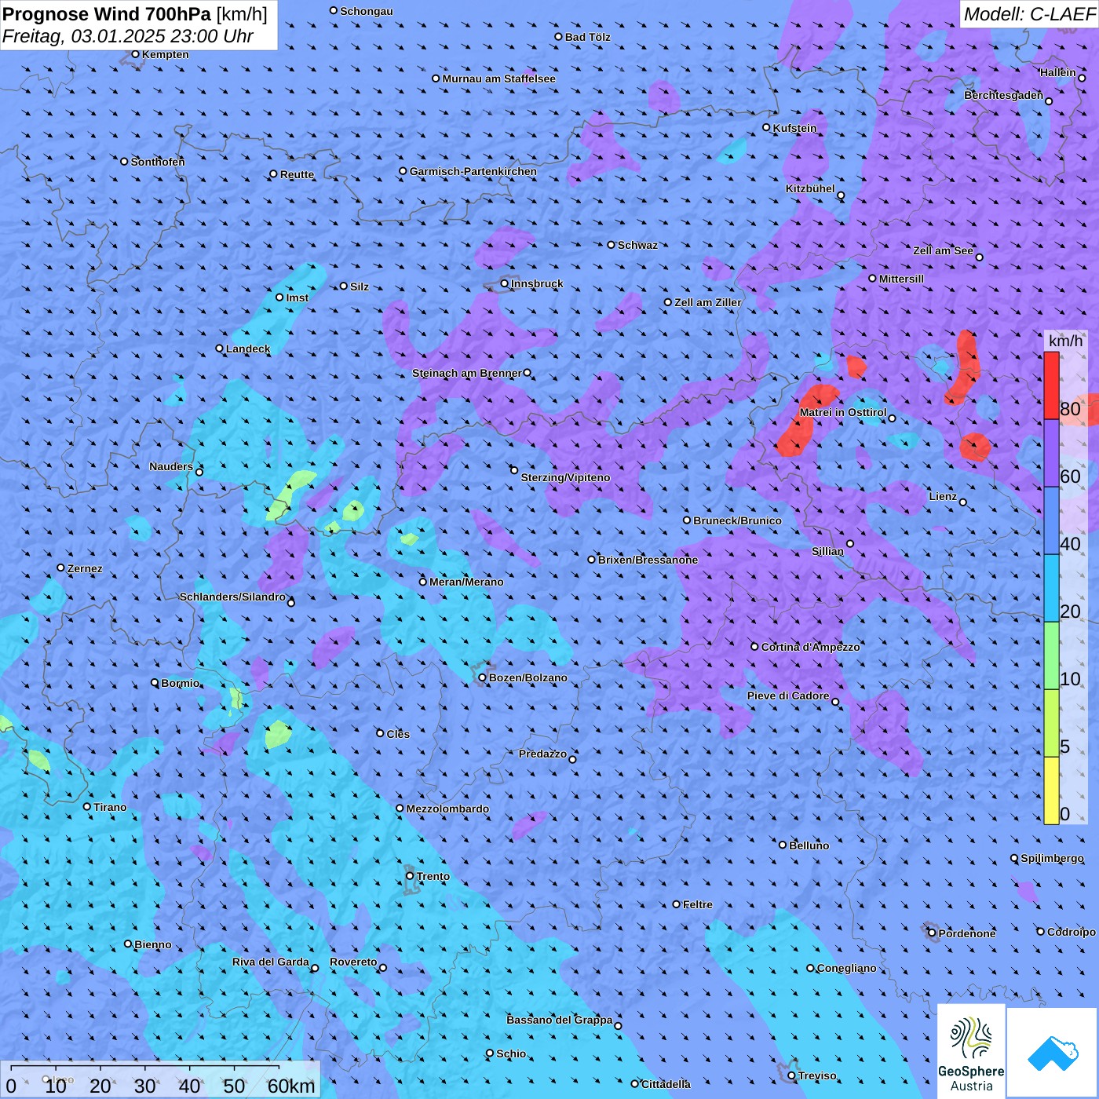Click the Landeck label
The height and width of the screenshot is (1099, 1099).
tap(248, 349)
